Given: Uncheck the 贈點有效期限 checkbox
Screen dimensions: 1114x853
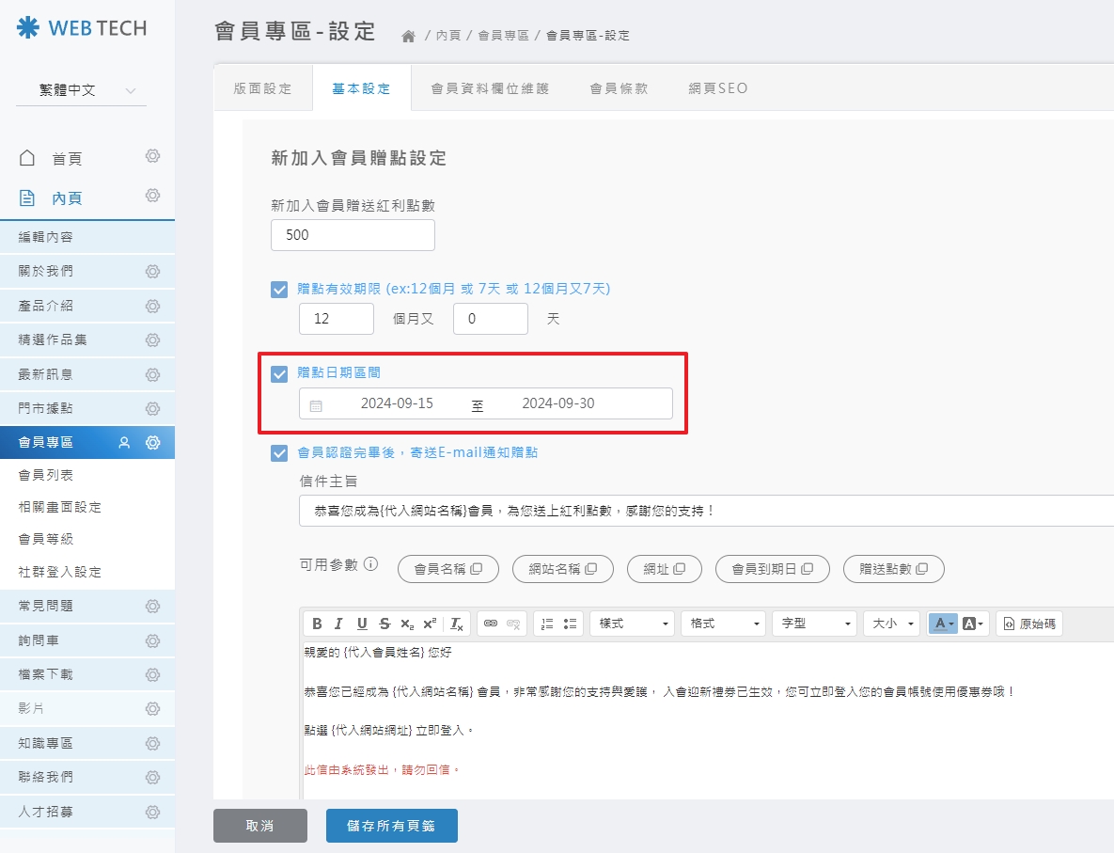Looking at the screenshot, I should coord(279,289).
